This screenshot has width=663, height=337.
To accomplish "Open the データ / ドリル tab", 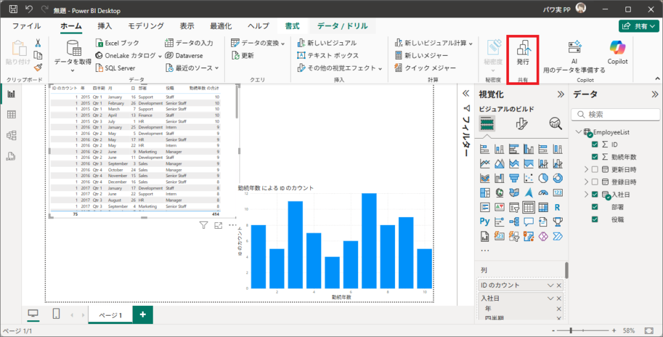I will (x=343, y=26).
